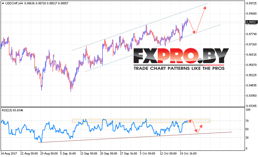Click the RSI scale value 0
The height and width of the screenshot is (157, 258).
(246, 149)
